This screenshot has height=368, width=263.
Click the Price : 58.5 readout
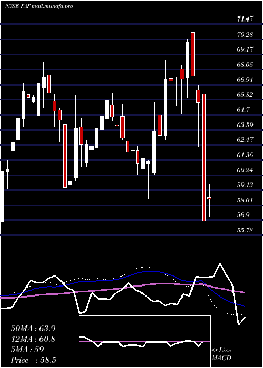(x=33, y=360)
